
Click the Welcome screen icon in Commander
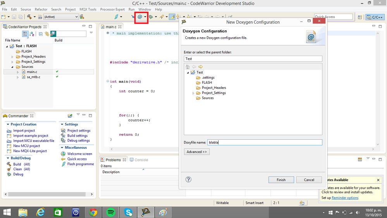(x=63, y=154)
